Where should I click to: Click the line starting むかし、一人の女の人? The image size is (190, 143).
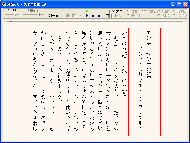tap(116, 83)
